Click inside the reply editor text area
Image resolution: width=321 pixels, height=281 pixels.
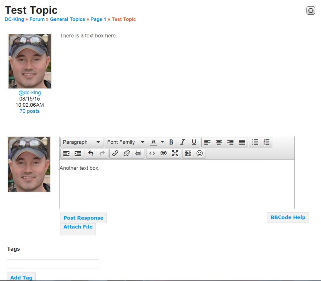(177, 184)
